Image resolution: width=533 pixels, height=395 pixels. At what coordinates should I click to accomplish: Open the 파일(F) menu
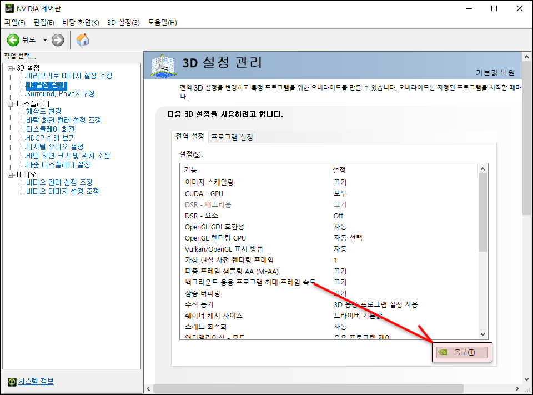[15, 22]
